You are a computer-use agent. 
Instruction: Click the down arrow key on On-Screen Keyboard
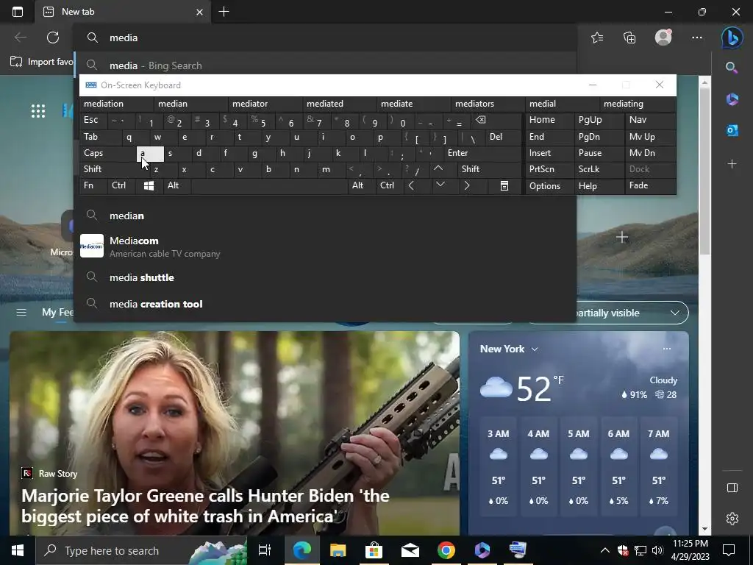tap(440, 185)
